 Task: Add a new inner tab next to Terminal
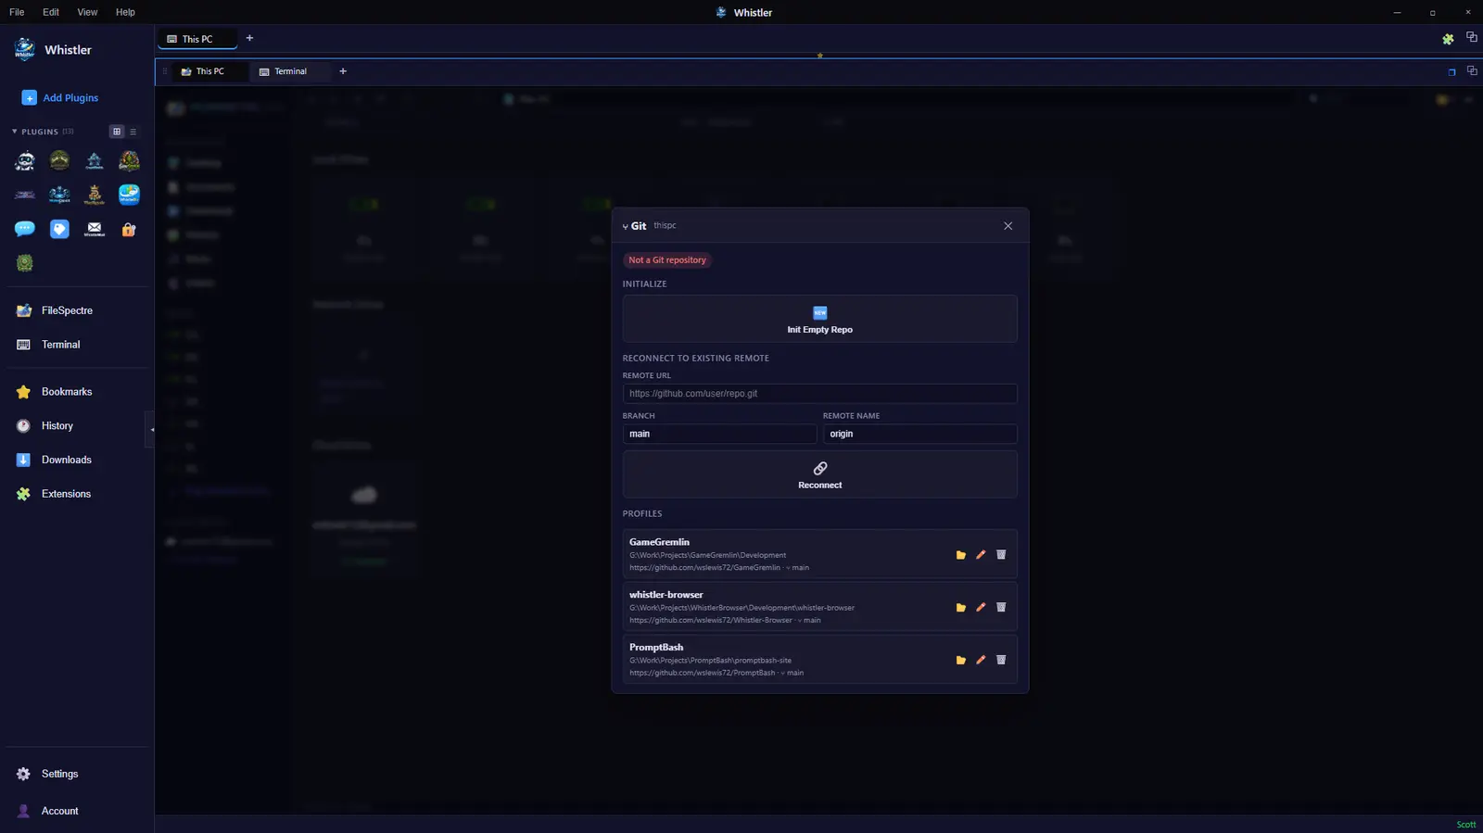coord(343,71)
